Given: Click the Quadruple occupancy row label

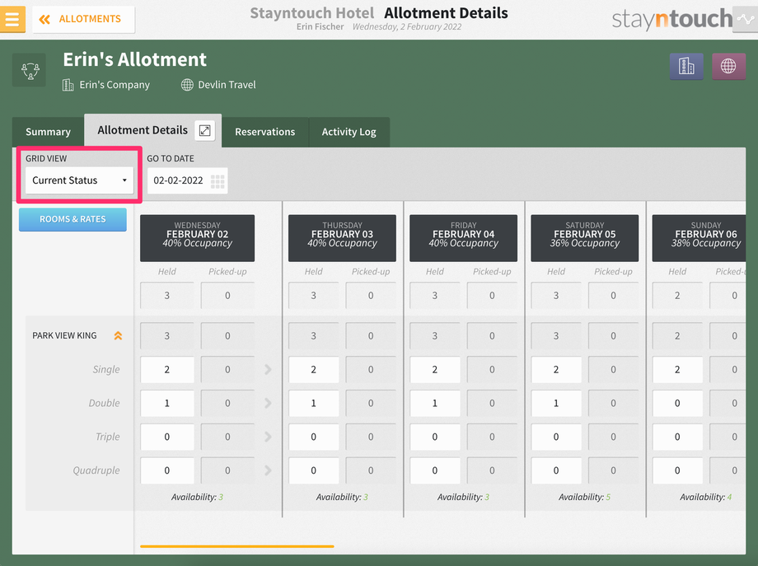Looking at the screenshot, I should pos(96,470).
